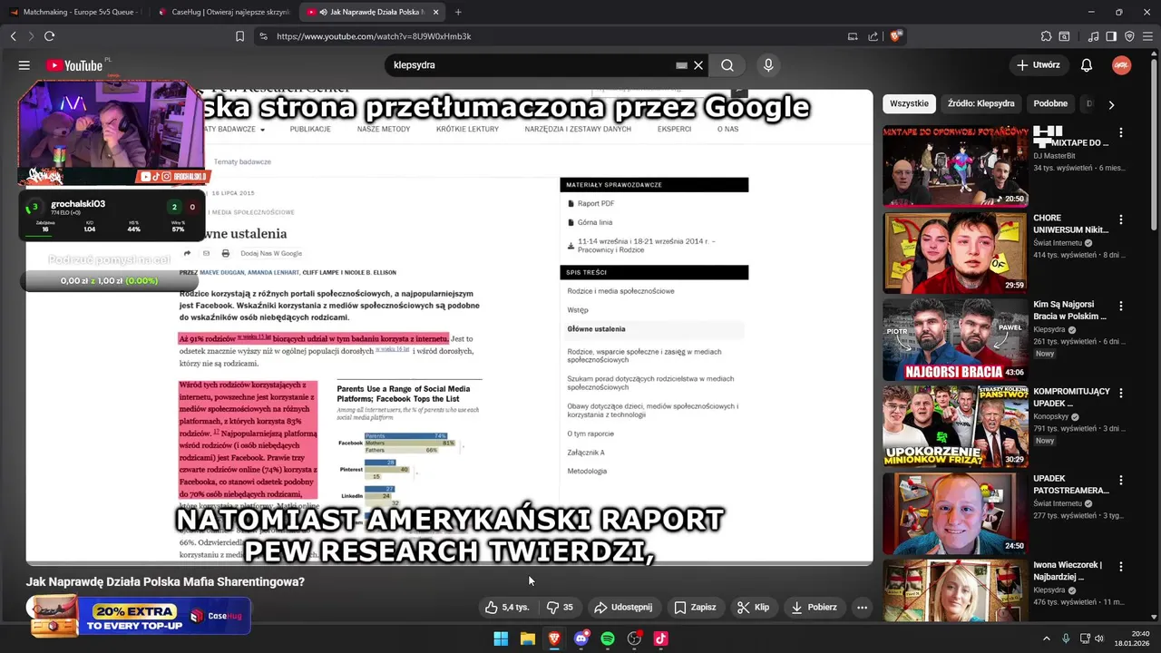Download the video with Pobierz
1161x653 pixels.
click(813, 607)
